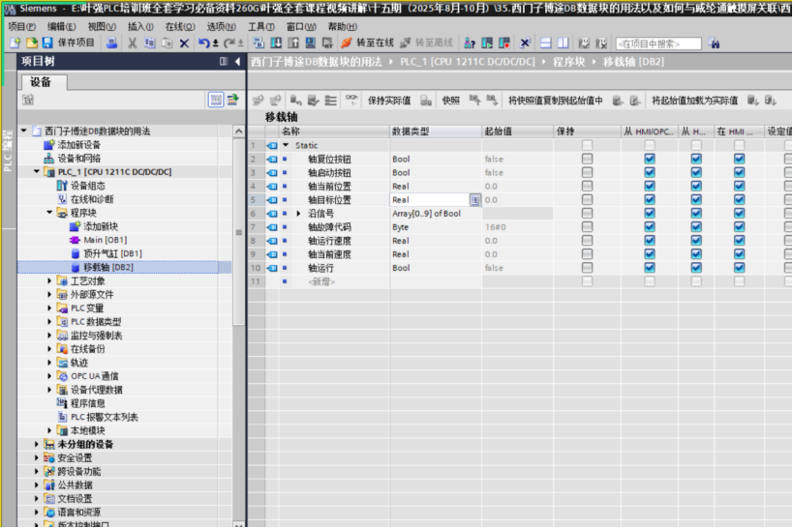This screenshot has height=528, width=793.
Task: Click the Start CPU icon
Action: 487,43
